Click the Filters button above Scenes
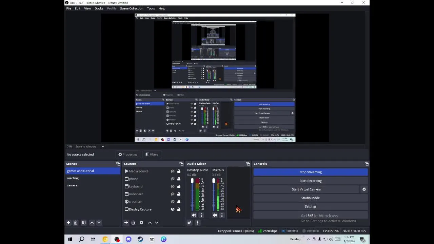This screenshot has width=434, height=244. (x=152, y=155)
